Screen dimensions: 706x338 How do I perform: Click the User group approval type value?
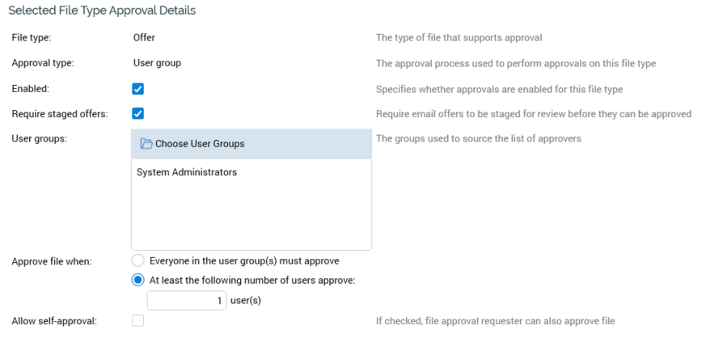click(157, 62)
